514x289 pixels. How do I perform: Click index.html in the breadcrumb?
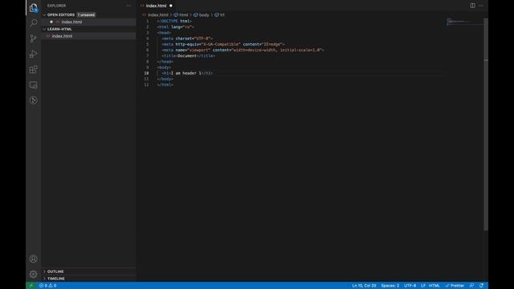tap(158, 15)
